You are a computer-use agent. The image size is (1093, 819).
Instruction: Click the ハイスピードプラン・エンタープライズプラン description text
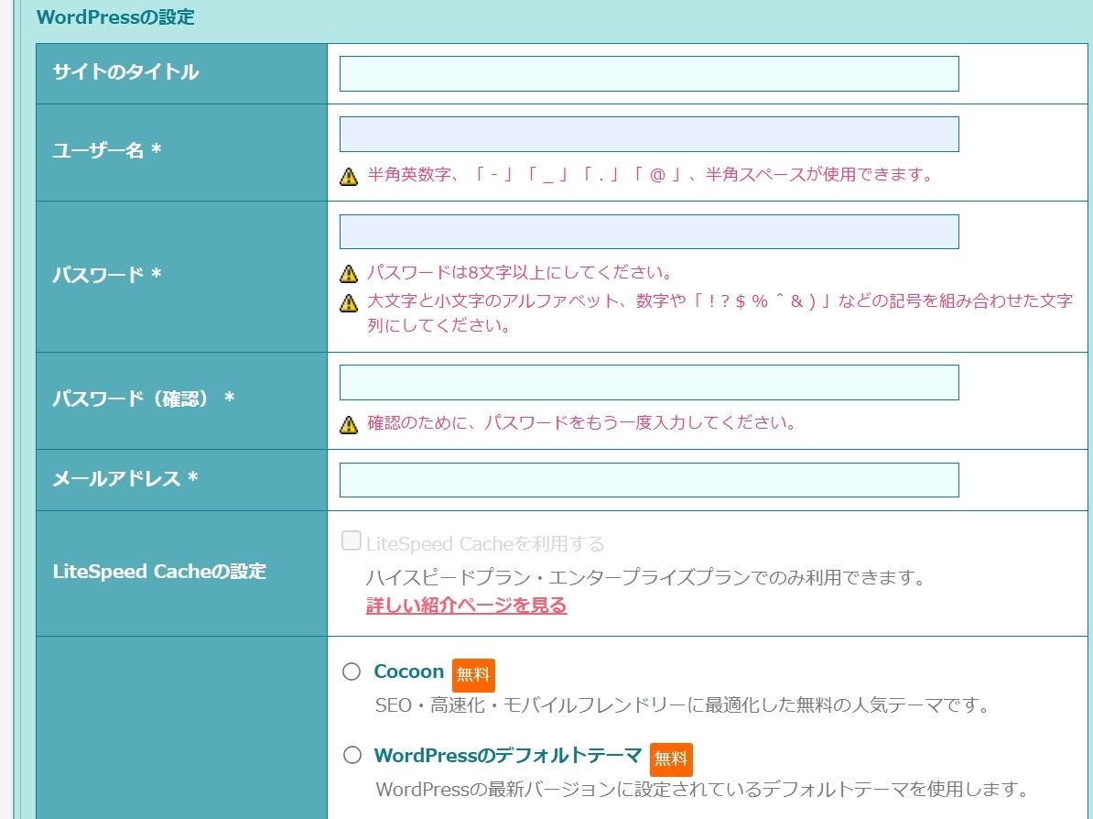tap(645, 578)
